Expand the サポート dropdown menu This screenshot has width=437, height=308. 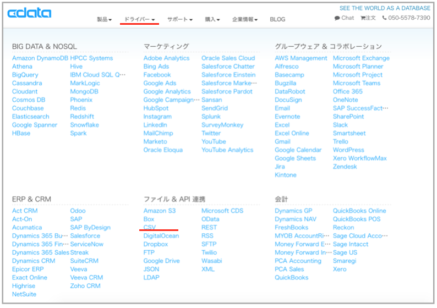pos(180,19)
